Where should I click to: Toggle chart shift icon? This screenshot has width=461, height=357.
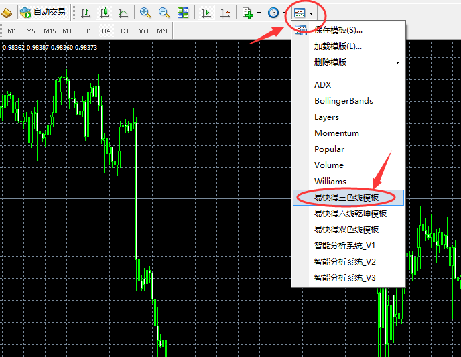pos(225,13)
